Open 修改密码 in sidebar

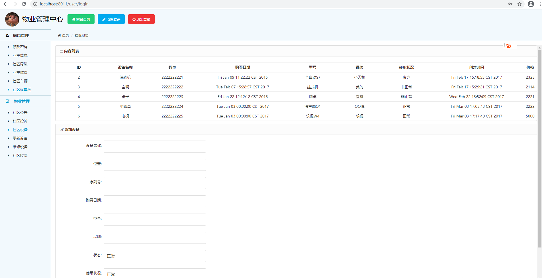(x=20, y=47)
